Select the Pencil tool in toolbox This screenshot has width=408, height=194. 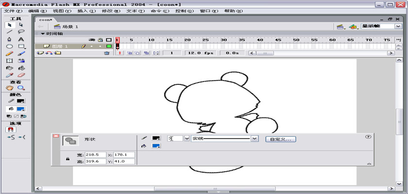pos(10,53)
